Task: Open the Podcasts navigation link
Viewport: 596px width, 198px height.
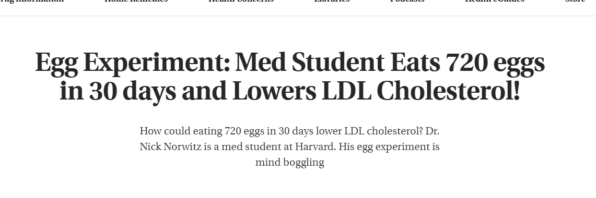Action: pyautogui.click(x=407, y=1)
